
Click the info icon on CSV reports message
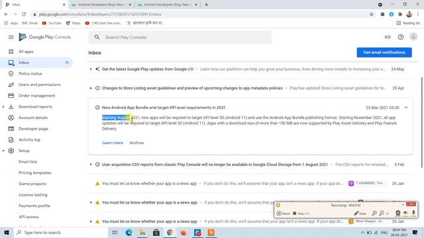click(97, 165)
